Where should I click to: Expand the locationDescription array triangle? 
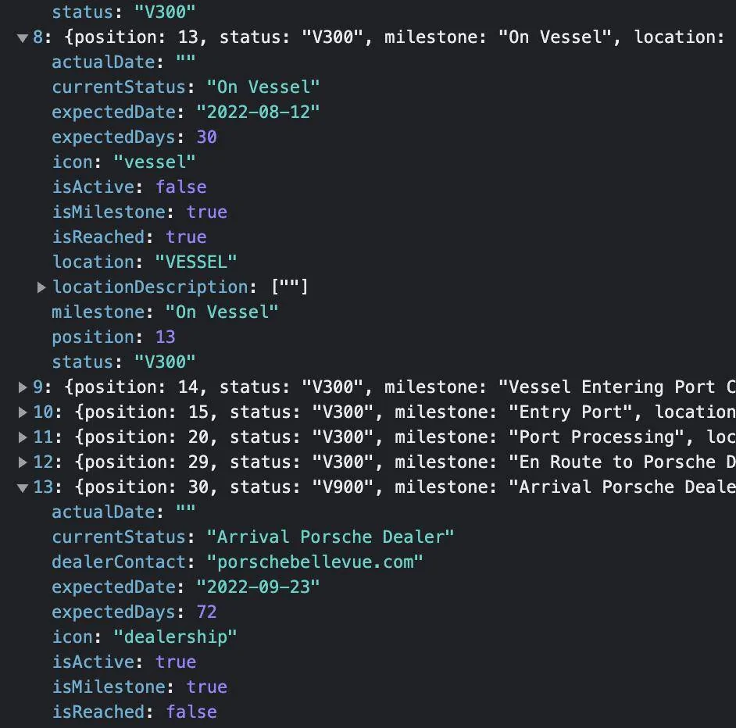[x=41, y=287]
